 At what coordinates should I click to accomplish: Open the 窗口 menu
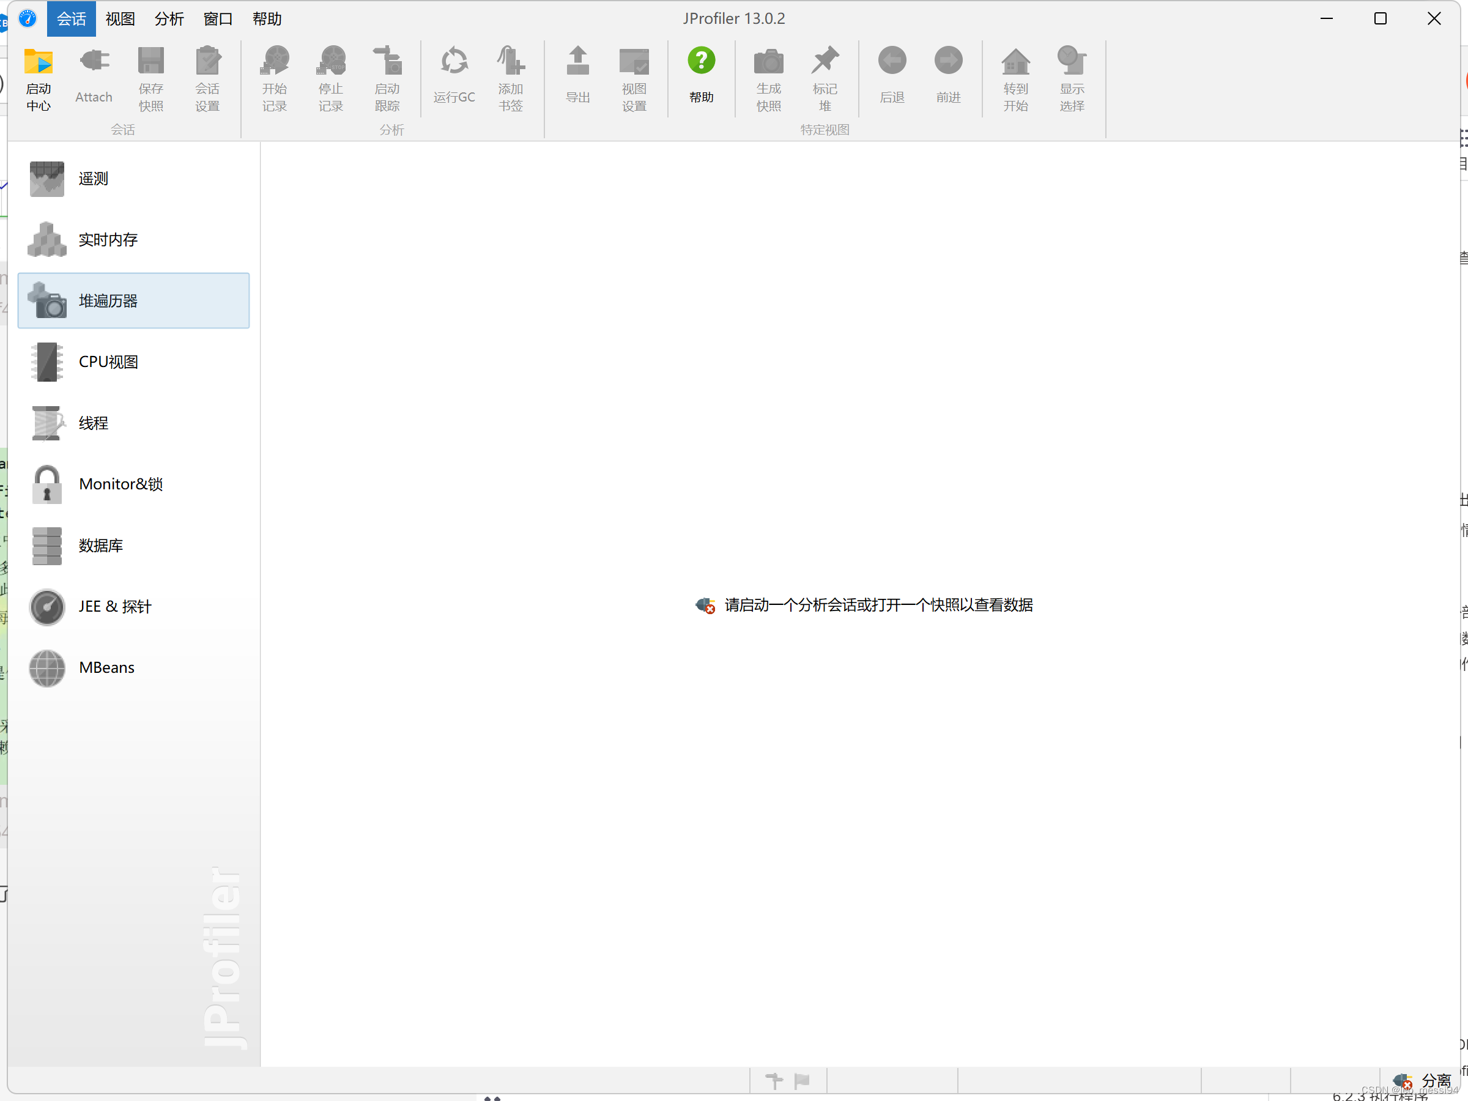[x=218, y=18]
